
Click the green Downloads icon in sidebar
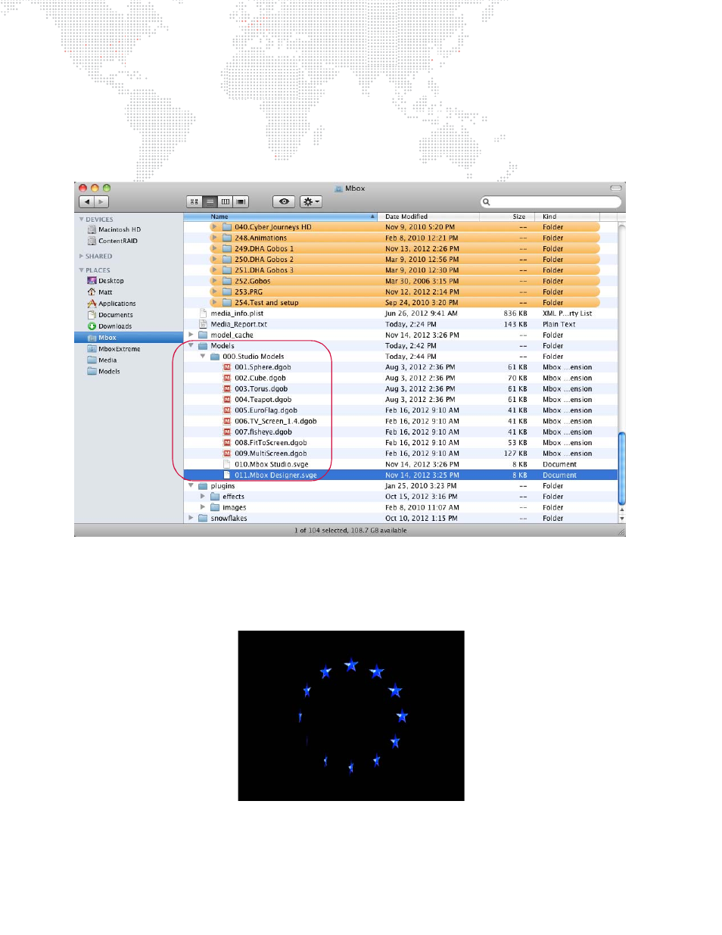click(92, 326)
